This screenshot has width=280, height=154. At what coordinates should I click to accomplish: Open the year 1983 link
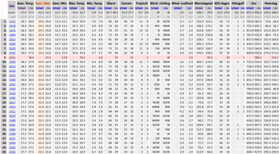point(12,35)
